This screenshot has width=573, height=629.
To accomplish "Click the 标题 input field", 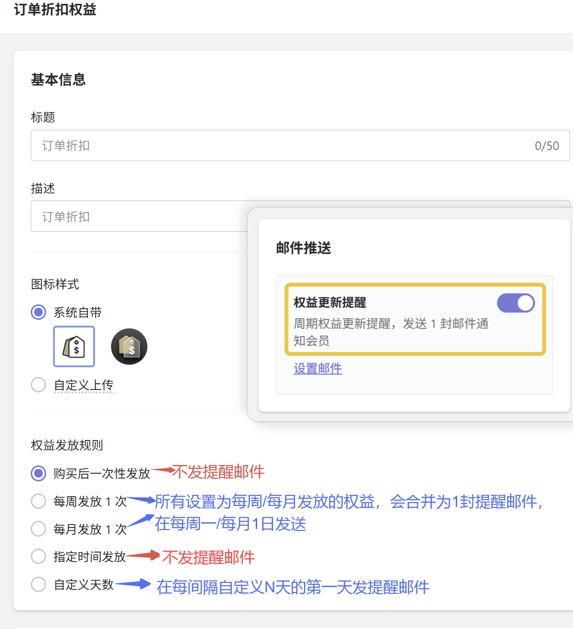I will pos(279,146).
